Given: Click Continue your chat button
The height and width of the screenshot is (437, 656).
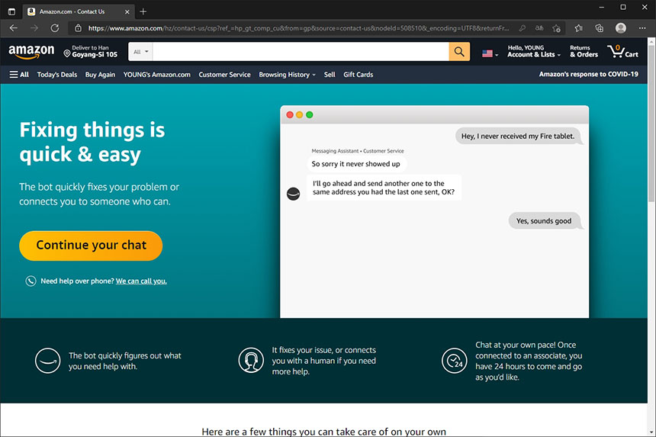Looking at the screenshot, I should pos(91,246).
